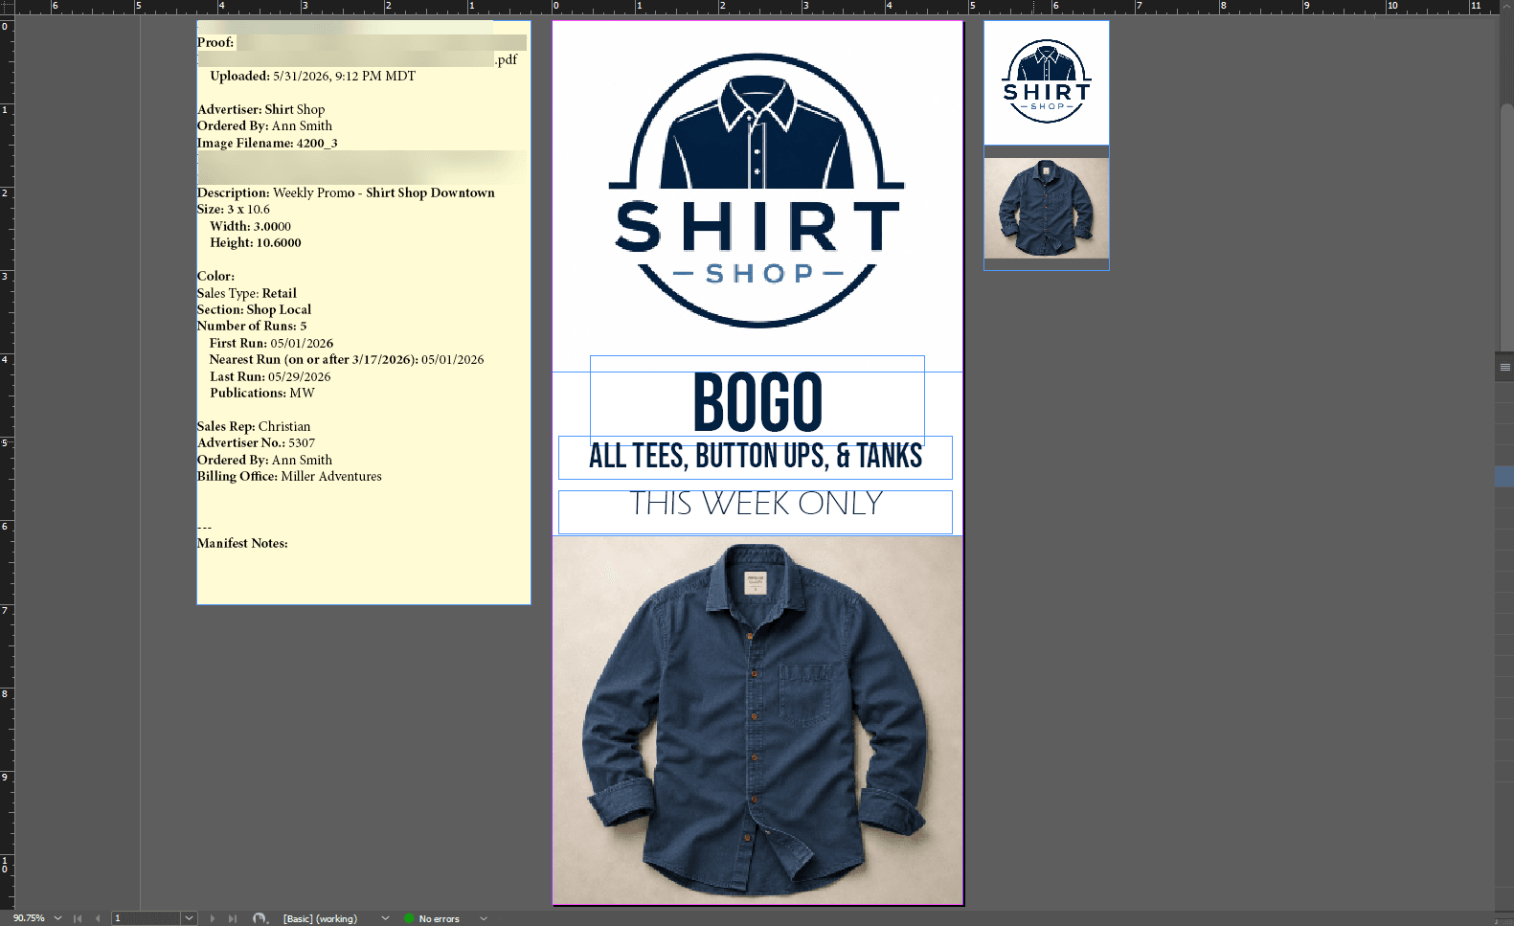
Task: Select the large denim shirt photo
Action: click(x=757, y=719)
